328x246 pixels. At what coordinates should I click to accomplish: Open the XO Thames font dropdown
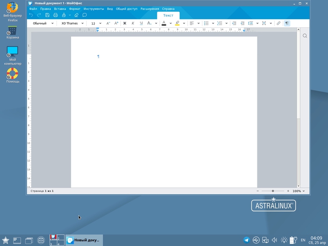click(x=72, y=23)
